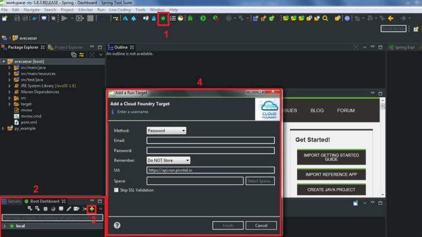Click the Select Space... button

click(x=260, y=181)
